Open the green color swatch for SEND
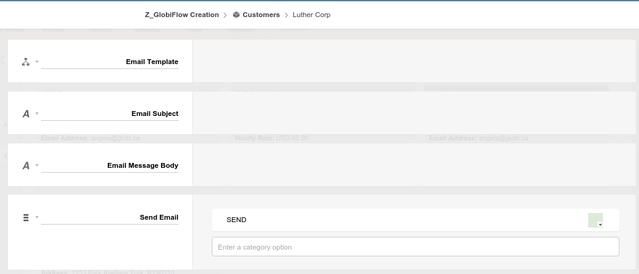This screenshot has width=639, height=274. click(x=596, y=220)
